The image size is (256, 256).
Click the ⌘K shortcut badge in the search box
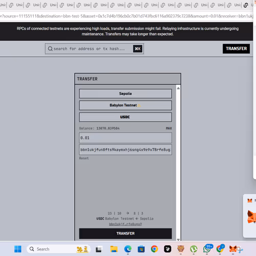point(138,49)
